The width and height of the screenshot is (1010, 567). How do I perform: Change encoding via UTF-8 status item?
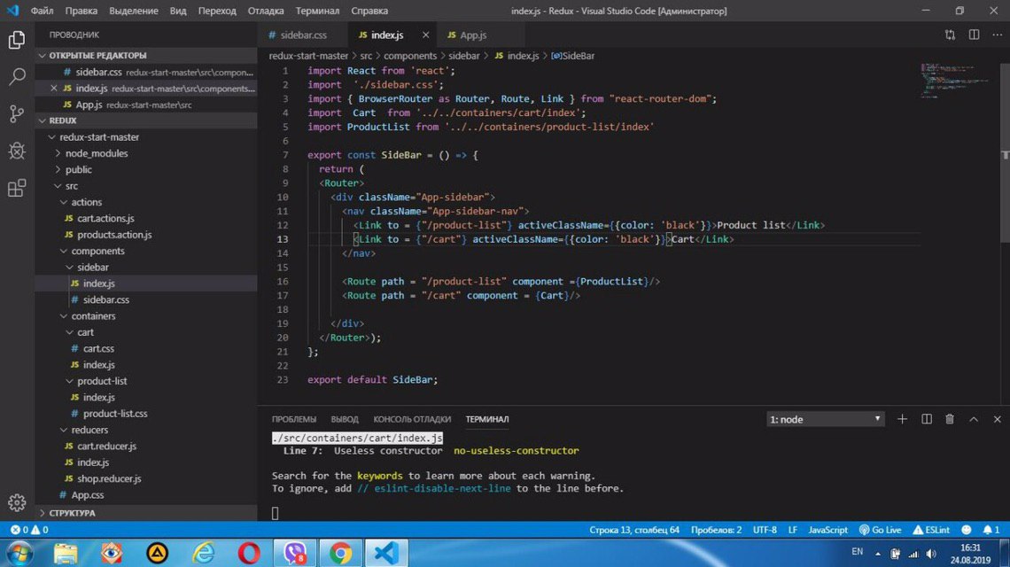765,530
